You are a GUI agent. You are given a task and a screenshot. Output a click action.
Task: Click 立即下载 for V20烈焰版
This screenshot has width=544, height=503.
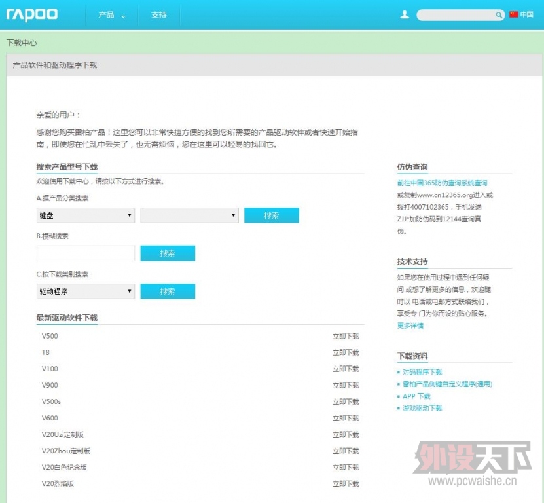(x=346, y=483)
